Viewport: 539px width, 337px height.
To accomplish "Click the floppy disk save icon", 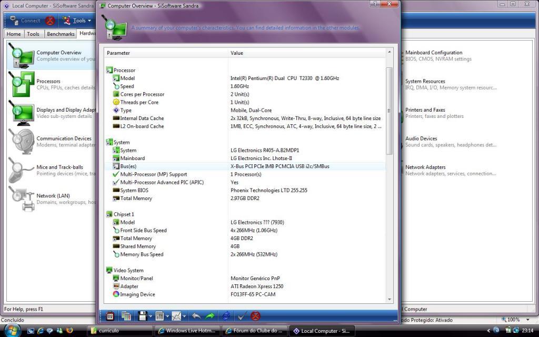I will coord(142,316).
